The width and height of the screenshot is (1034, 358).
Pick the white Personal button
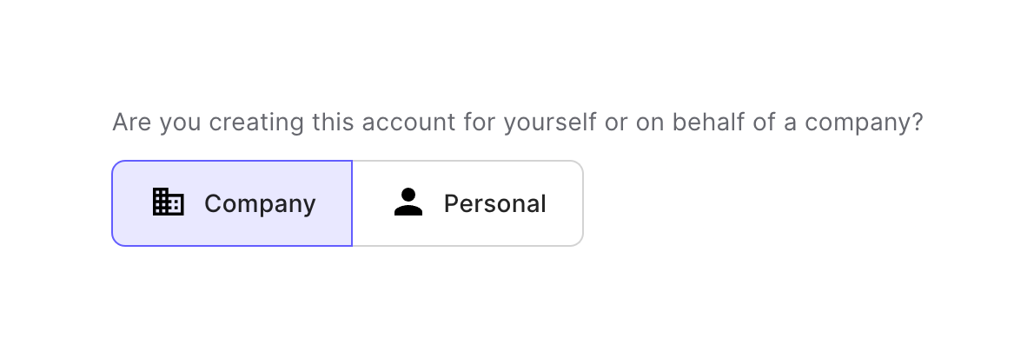[x=467, y=203]
